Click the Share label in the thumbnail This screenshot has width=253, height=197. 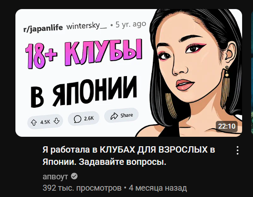coord(127,115)
